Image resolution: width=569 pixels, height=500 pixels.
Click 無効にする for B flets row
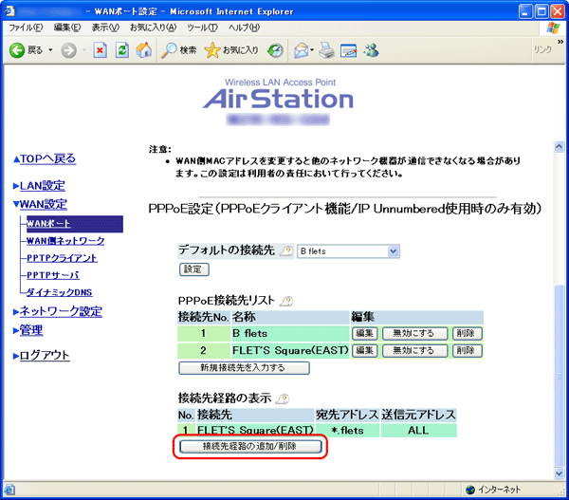pyautogui.click(x=414, y=333)
